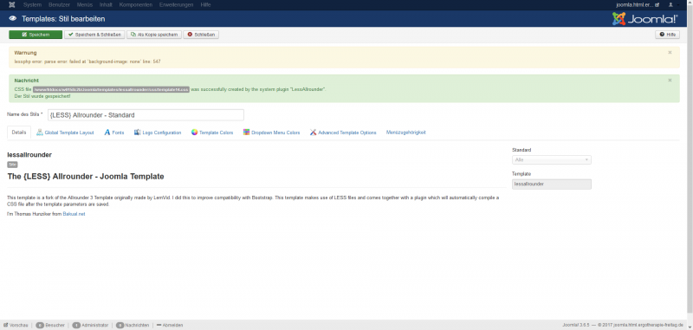The image size is (693, 330).
Task: Open the Erweiterungen menu
Action: (x=177, y=5)
